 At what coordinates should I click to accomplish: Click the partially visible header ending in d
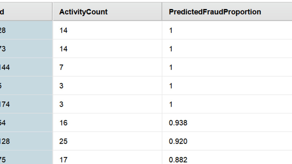click(x=26, y=12)
